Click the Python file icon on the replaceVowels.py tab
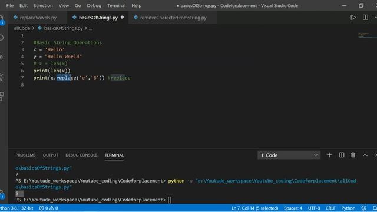The image size is (377, 212). (x=15, y=17)
